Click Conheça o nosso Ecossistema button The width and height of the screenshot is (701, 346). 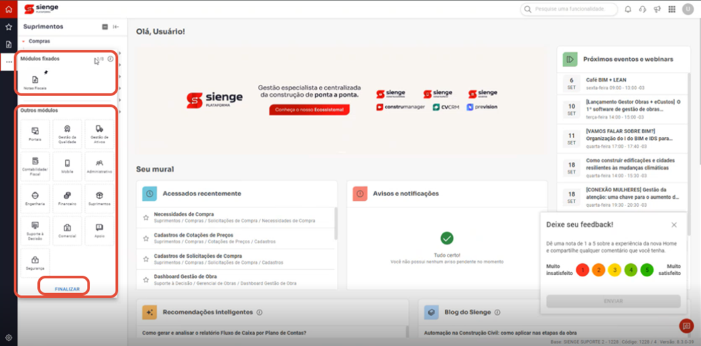(309, 110)
